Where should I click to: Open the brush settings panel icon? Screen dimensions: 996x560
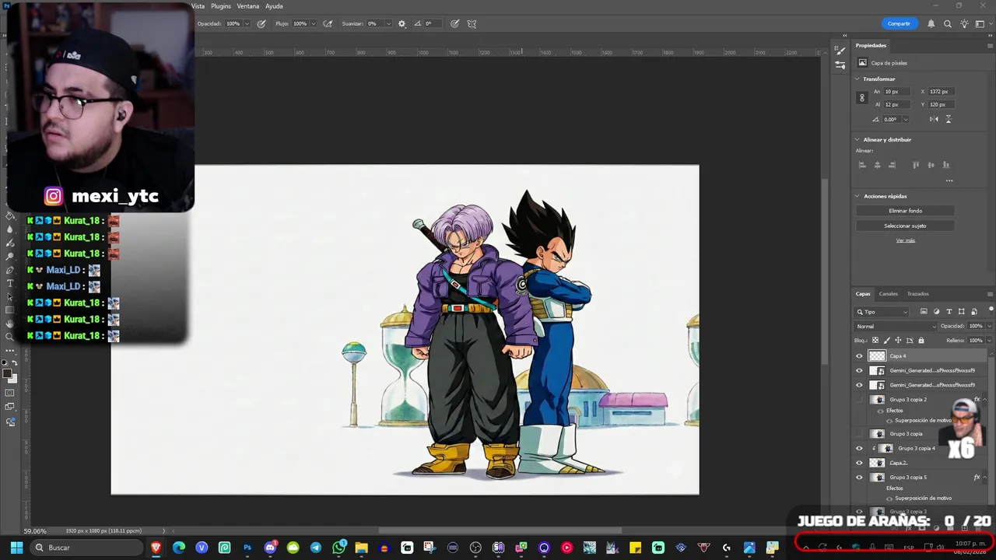tap(840, 51)
